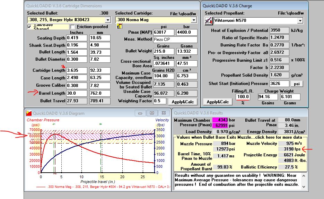Click the Cartridge Length inches field

(77, 70)
